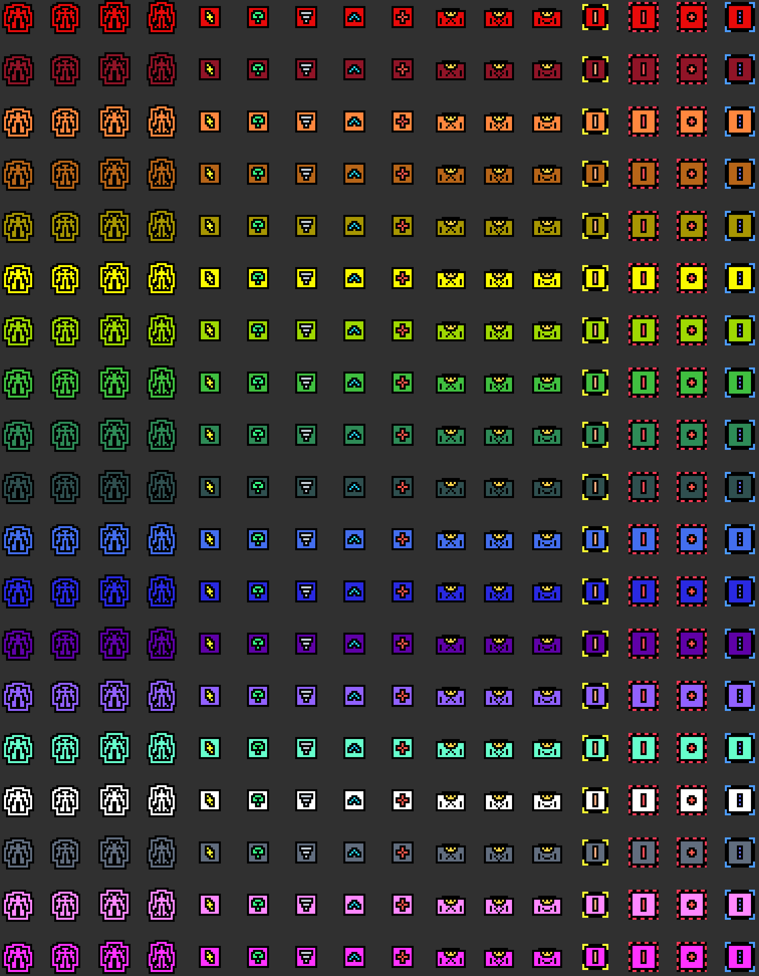Click the yellow leaf icon on orange tile
This screenshot has height=976, width=759.
[x=210, y=122]
